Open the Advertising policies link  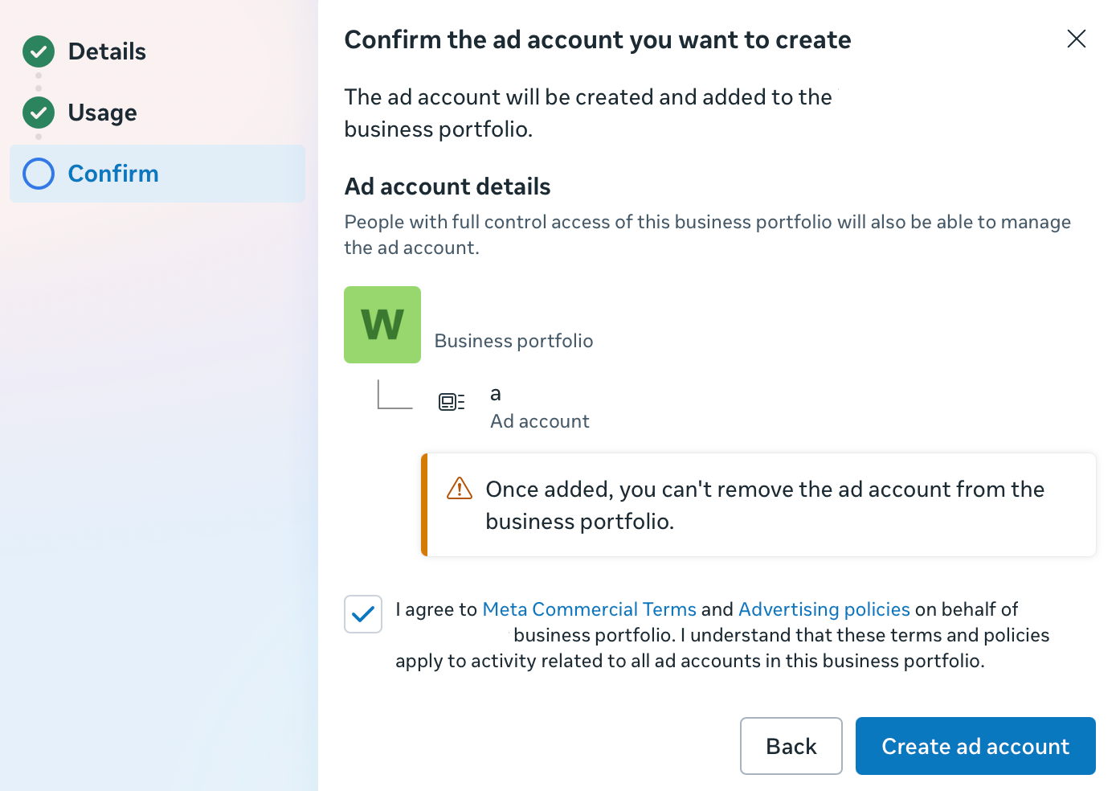coord(824,609)
